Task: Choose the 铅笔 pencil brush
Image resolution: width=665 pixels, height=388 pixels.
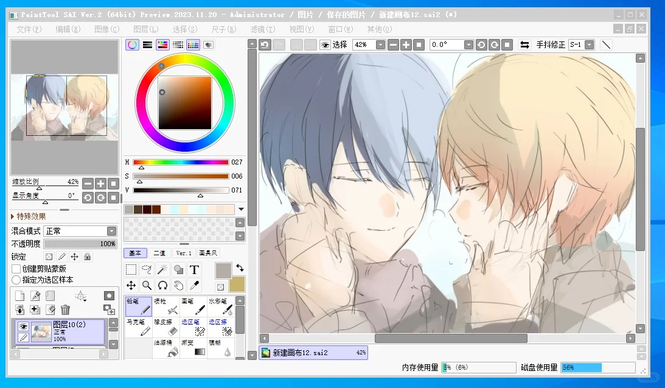Action: [x=139, y=306]
